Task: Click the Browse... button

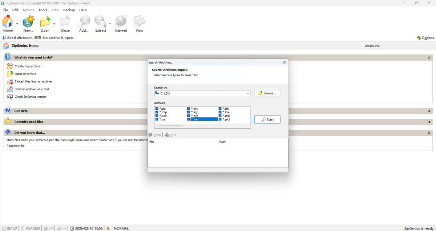Action: point(267,93)
